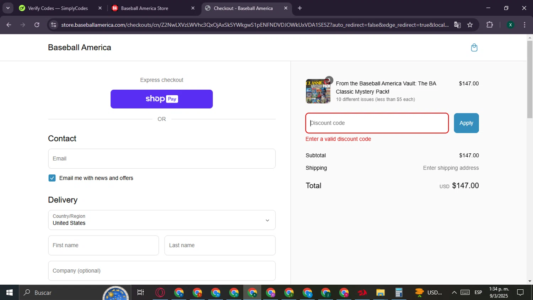
Task: Click the First name field
Action: point(103,245)
